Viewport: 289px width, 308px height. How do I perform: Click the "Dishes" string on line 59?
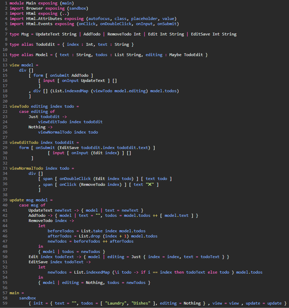pos(141,303)
